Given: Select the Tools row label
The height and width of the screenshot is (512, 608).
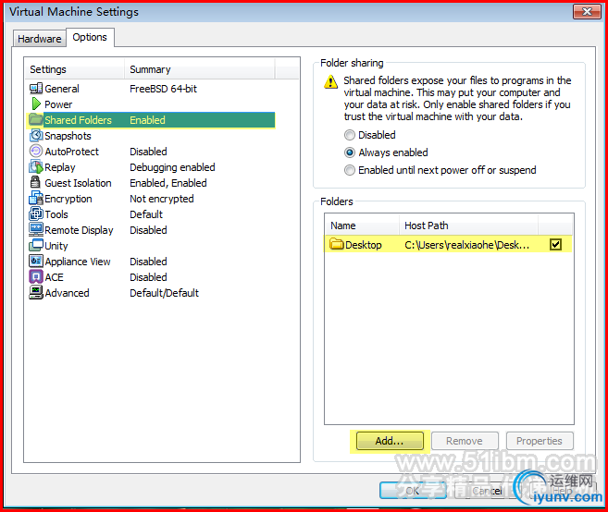Looking at the screenshot, I should [x=56, y=214].
